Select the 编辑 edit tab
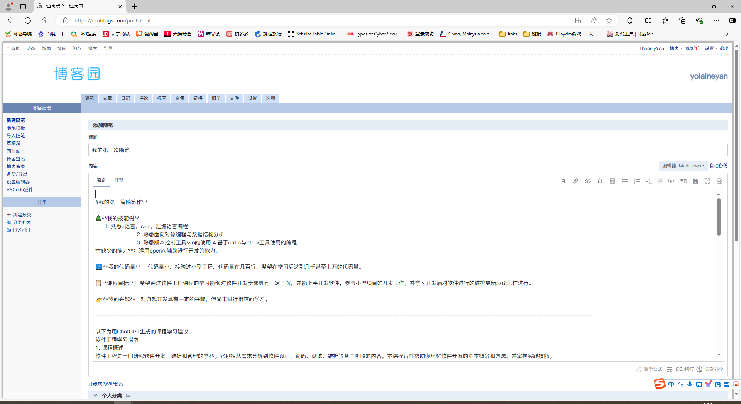 pyautogui.click(x=101, y=180)
